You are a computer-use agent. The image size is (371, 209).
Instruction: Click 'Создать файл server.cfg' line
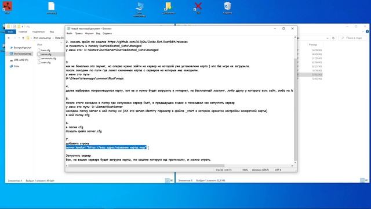(x=83, y=131)
